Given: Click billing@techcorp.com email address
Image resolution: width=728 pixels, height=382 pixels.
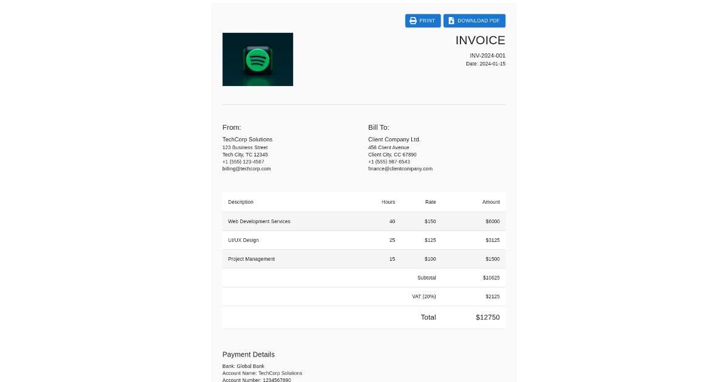Looking at the screenshot, I should pos(246,169).
